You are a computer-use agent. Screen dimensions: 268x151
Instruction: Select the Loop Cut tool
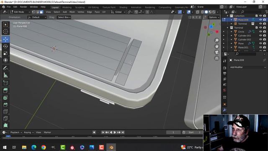point(5,112)
